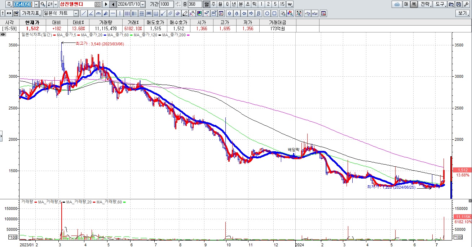Click the 기간 1000 period input field
This screenshot has height=247, width=472.
pos(166,4)
